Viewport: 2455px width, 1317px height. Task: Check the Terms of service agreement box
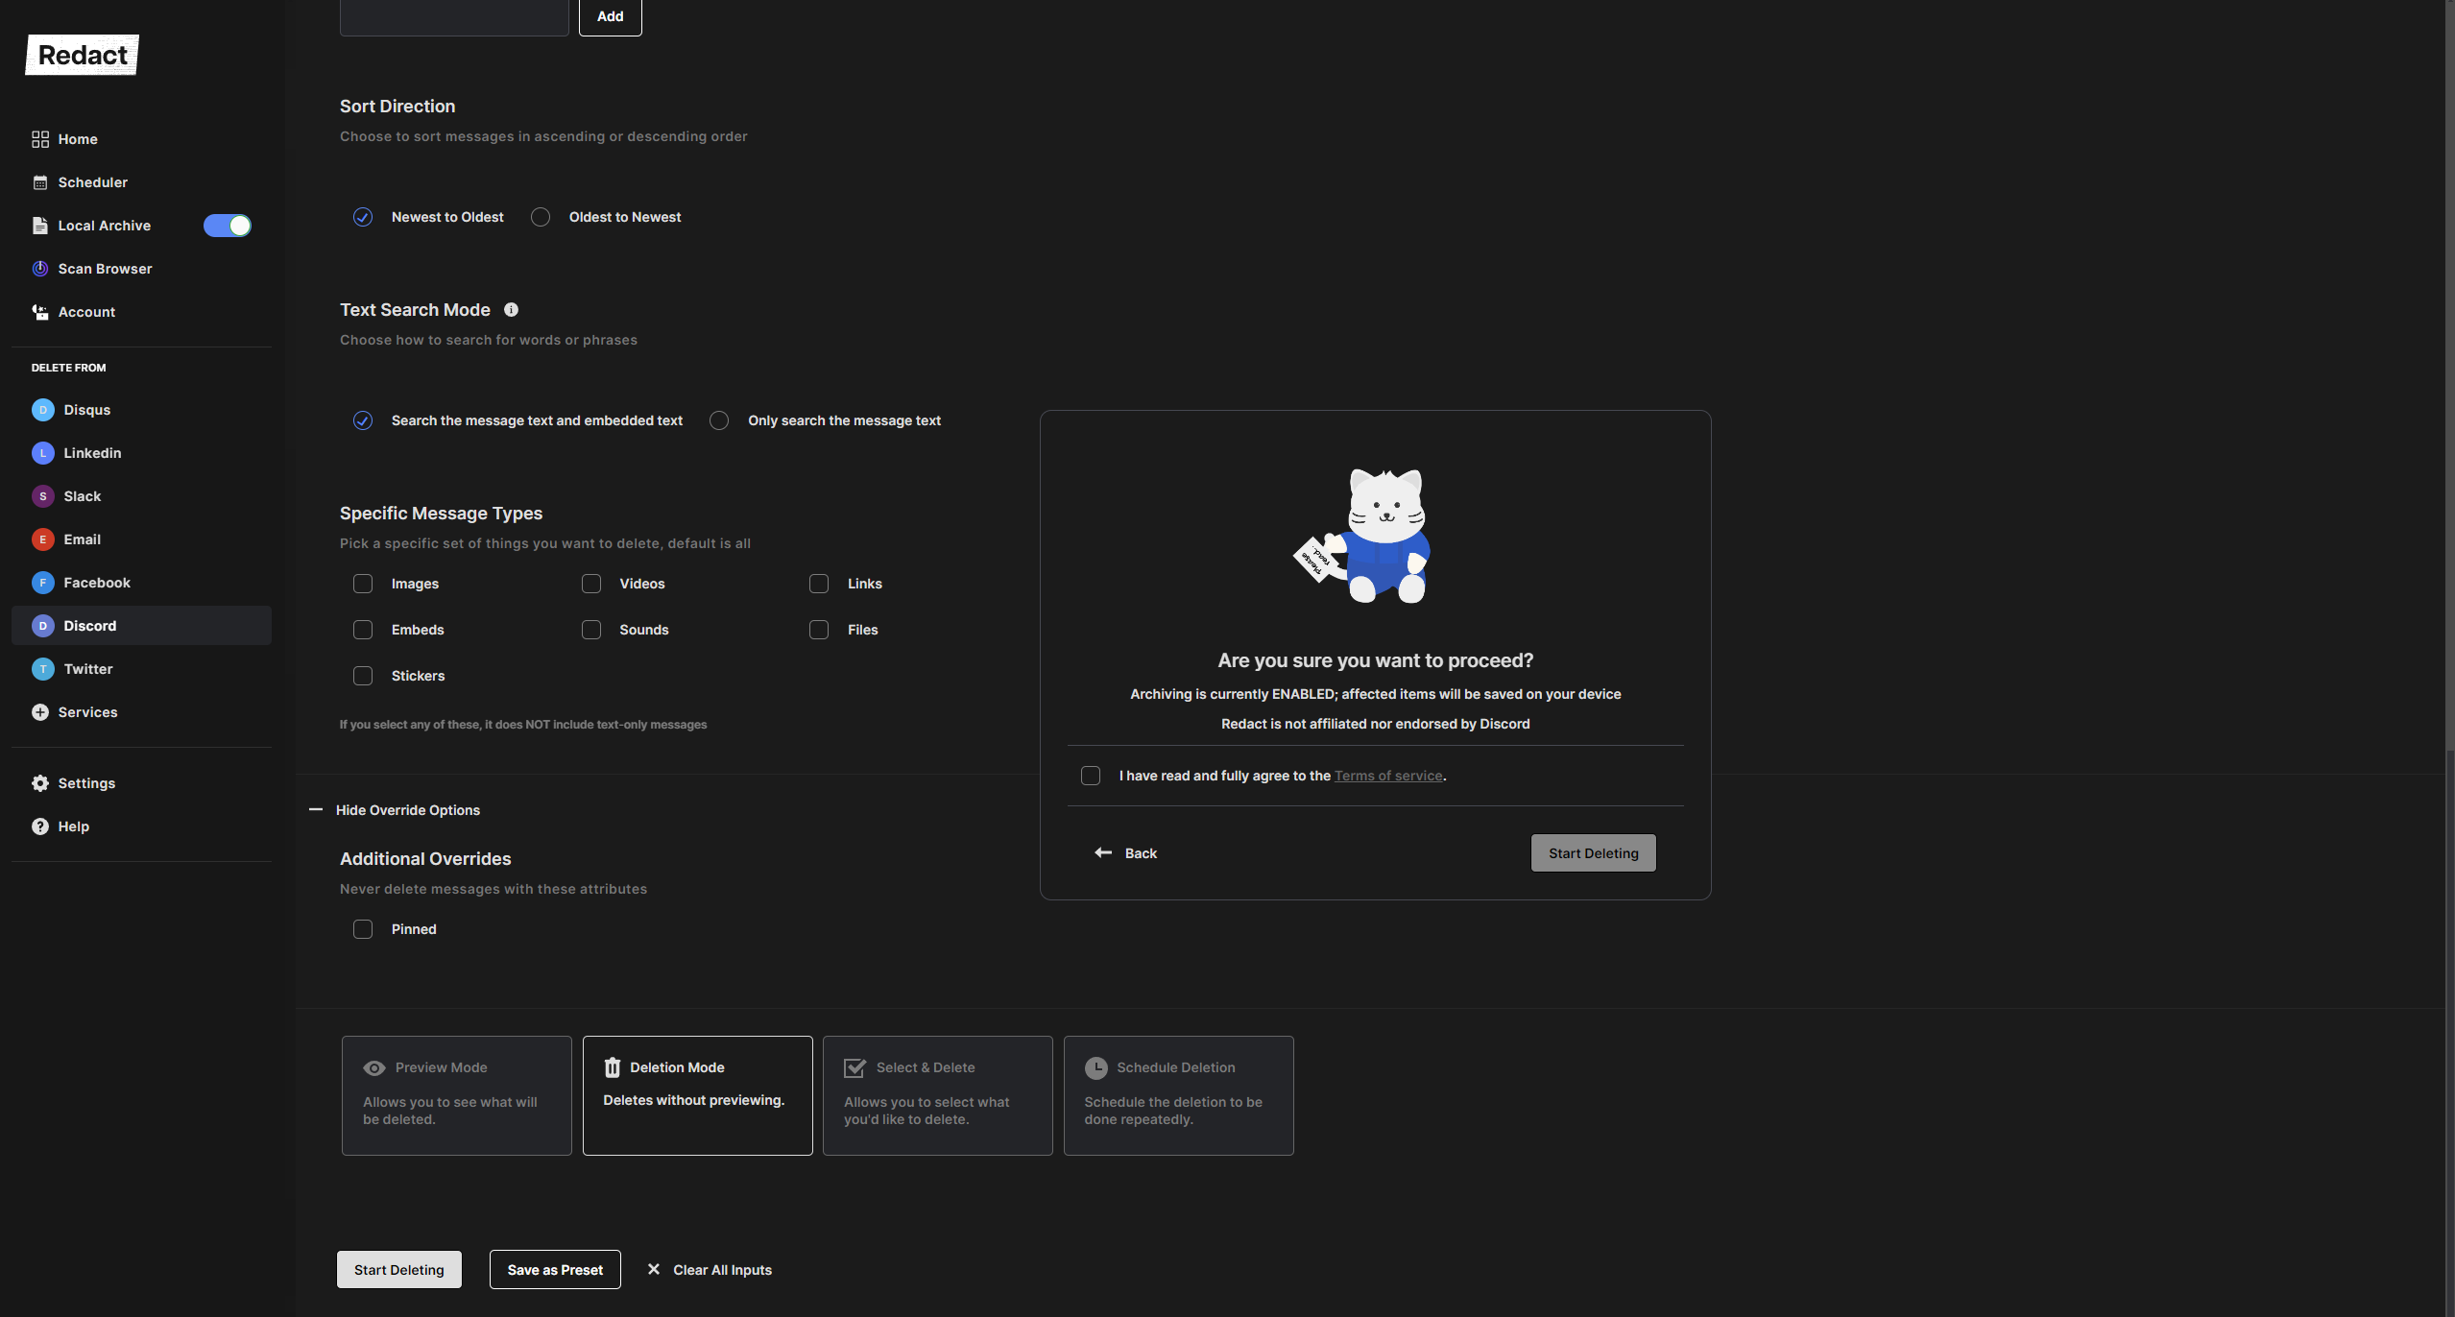click(x=1091, y=776)
